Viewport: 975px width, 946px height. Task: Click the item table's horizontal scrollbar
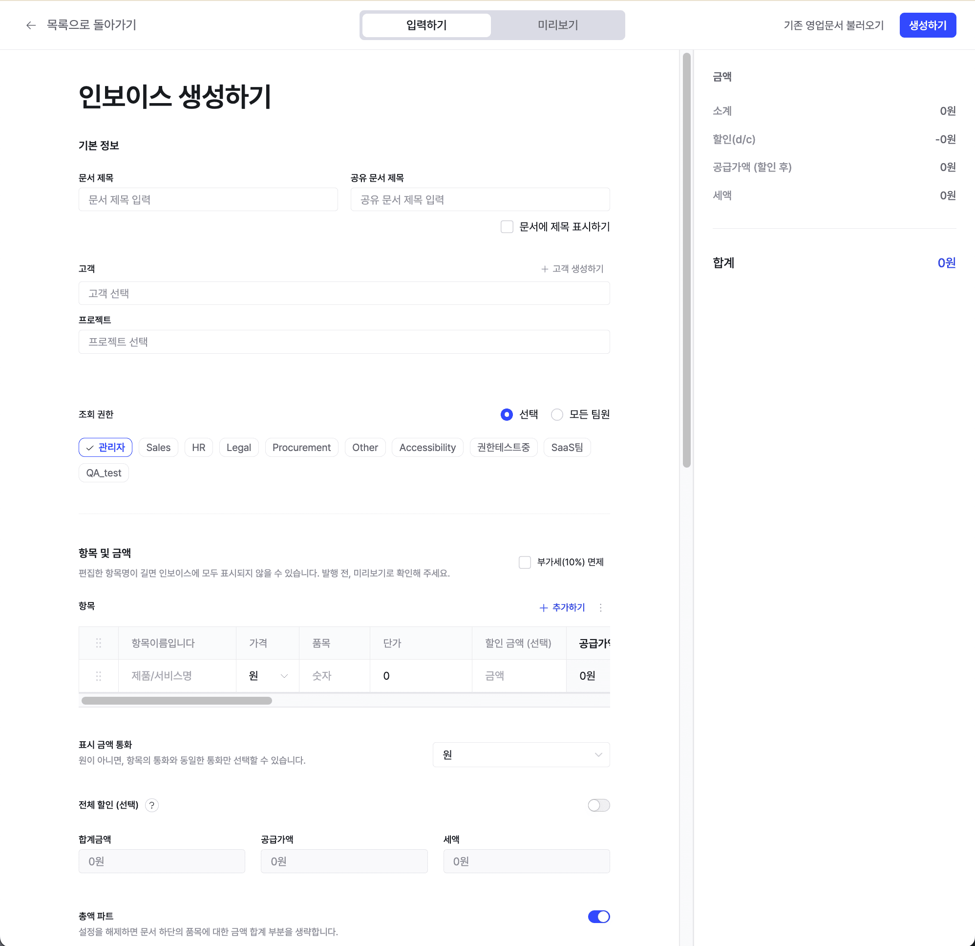pyautogui.click(x=177, y=701)
